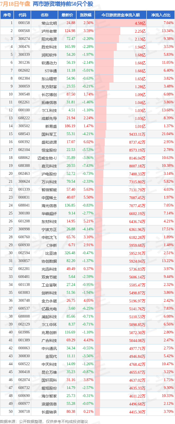The image size is (175, 424).
Task: Click price 136.85 of 海光信息
Action: pos(70,205)
